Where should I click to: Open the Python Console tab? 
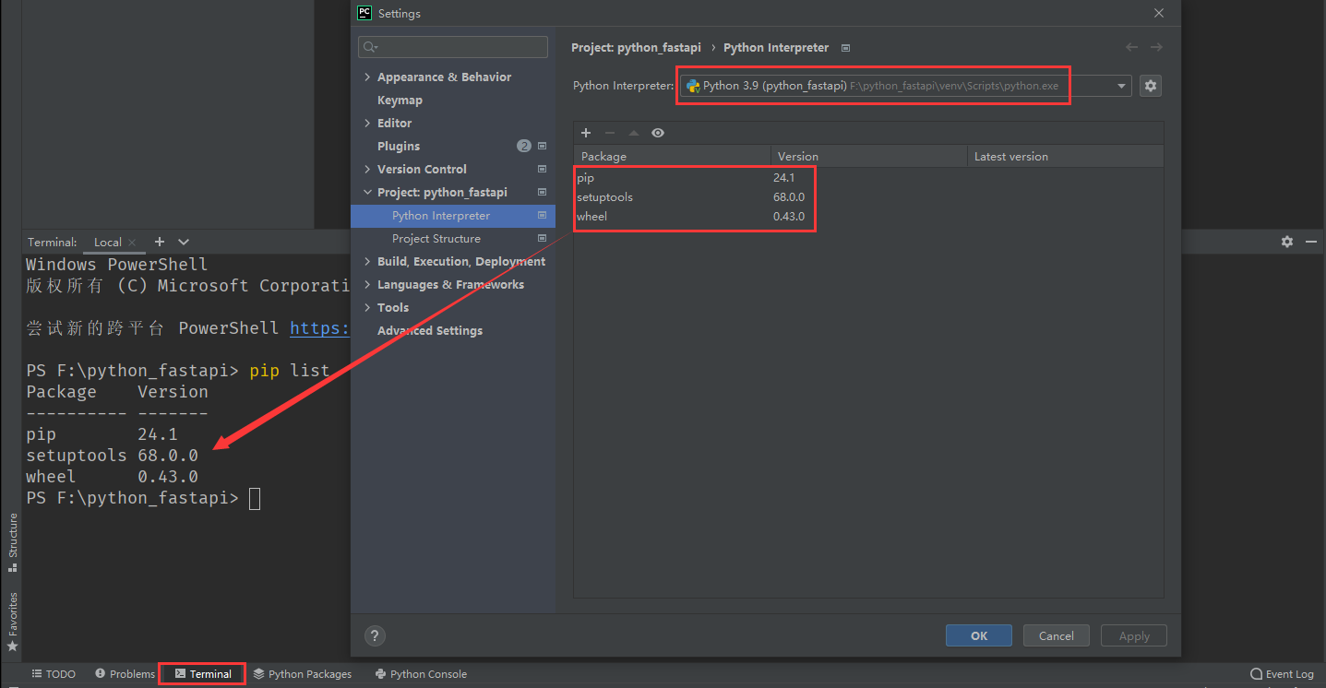click(x=421, y=674)
